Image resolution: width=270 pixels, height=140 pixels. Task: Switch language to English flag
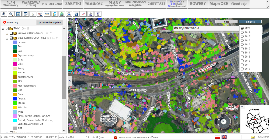[224, 137]
